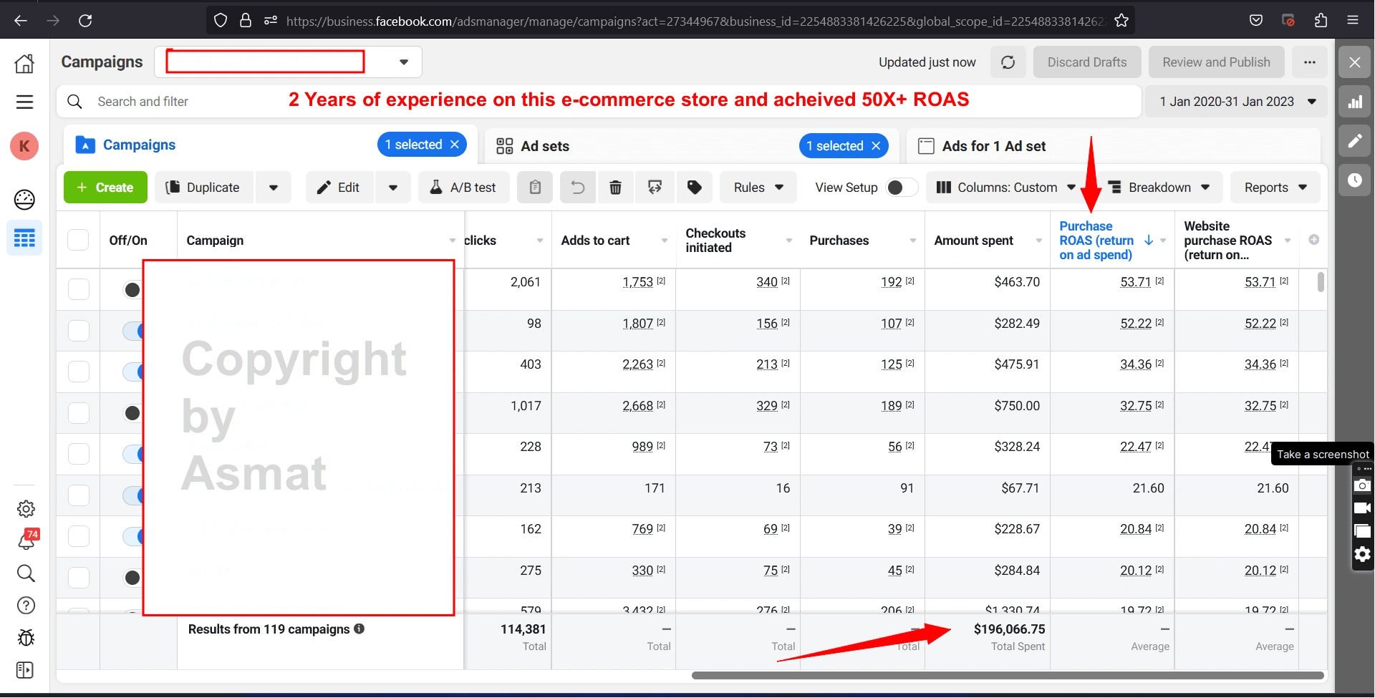Open the charts side panel icon
This screenshot has height=698, width=1375.
pyautogui.click(x=1355, y=102)
